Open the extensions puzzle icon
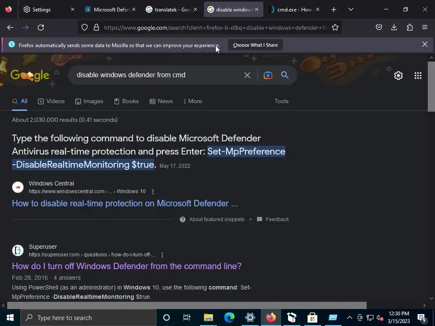The image size is (435, 326). click(x=410, y=27)
